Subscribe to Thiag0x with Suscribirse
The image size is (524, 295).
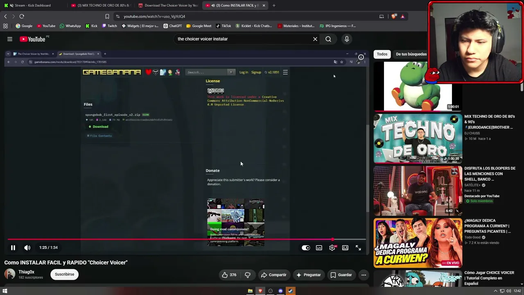pyautogui.click(x=65, y=274)
